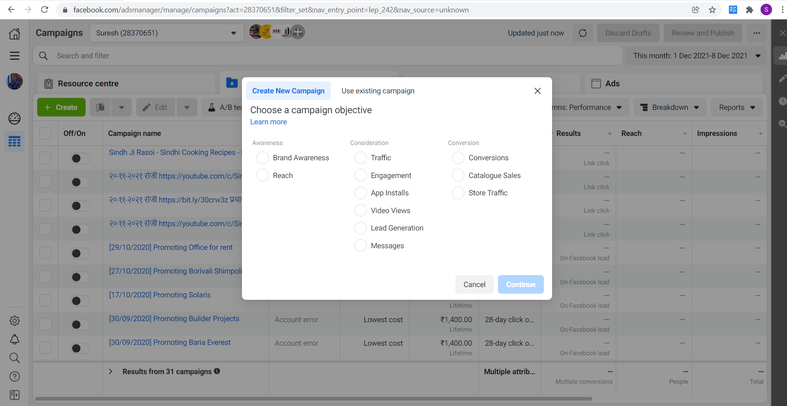Refresh the campaign data with the reload icon
The height and width of the screenshot is (406, 787).
[x=583, y=33]
